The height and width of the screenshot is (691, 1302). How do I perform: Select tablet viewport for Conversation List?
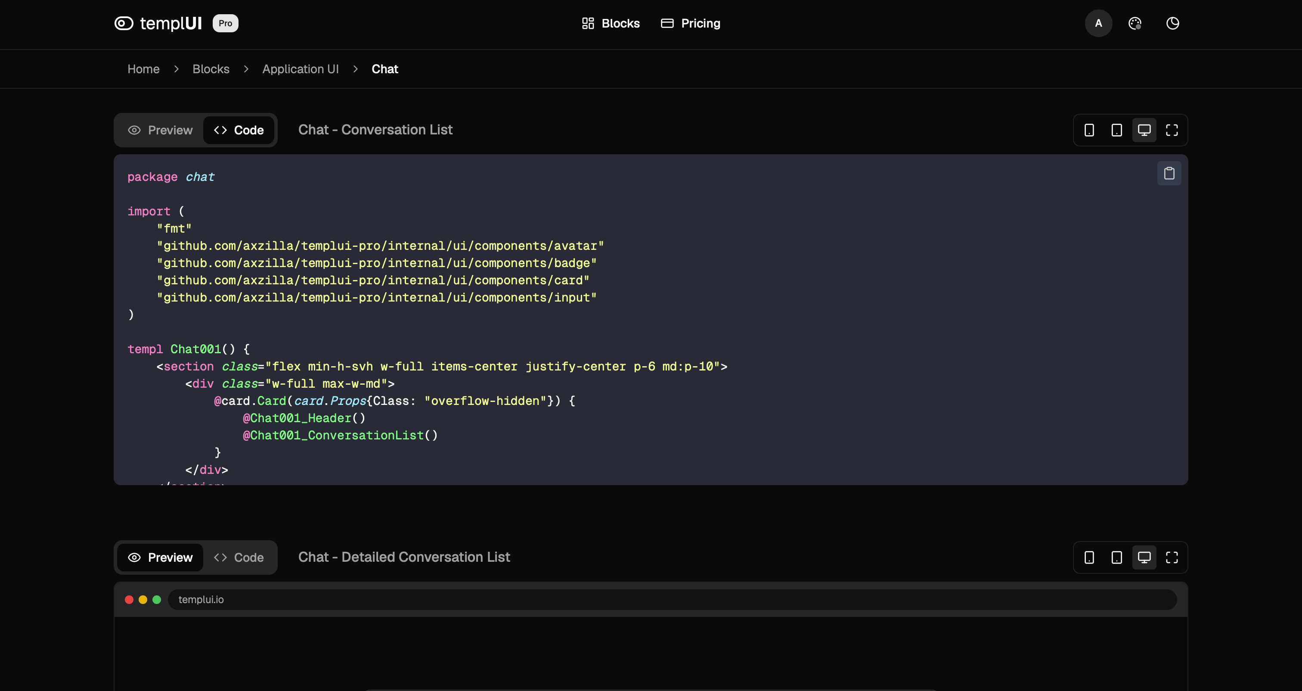point(1116,131)
